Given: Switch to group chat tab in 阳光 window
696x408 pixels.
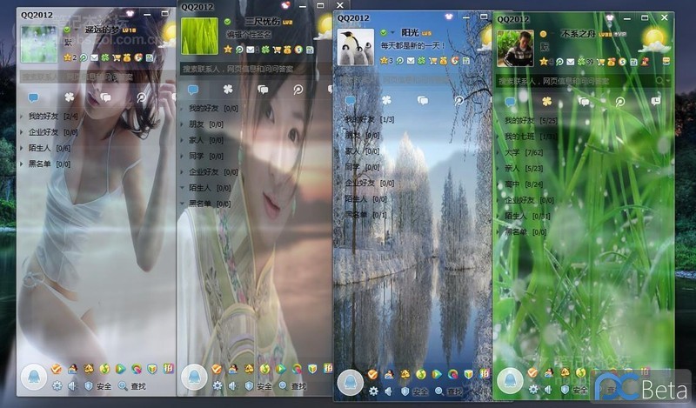Looking at the screenshot, I should [x=423, y=101].
